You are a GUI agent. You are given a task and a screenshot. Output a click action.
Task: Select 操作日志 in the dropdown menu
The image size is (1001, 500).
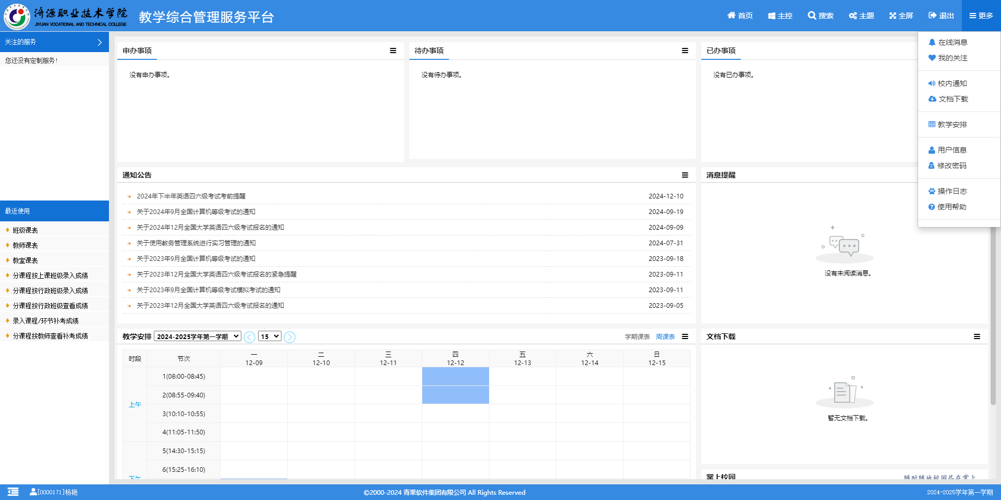951,191
